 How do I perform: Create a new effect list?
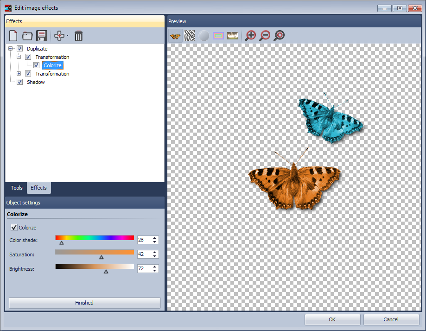click(x=13, y=36)
